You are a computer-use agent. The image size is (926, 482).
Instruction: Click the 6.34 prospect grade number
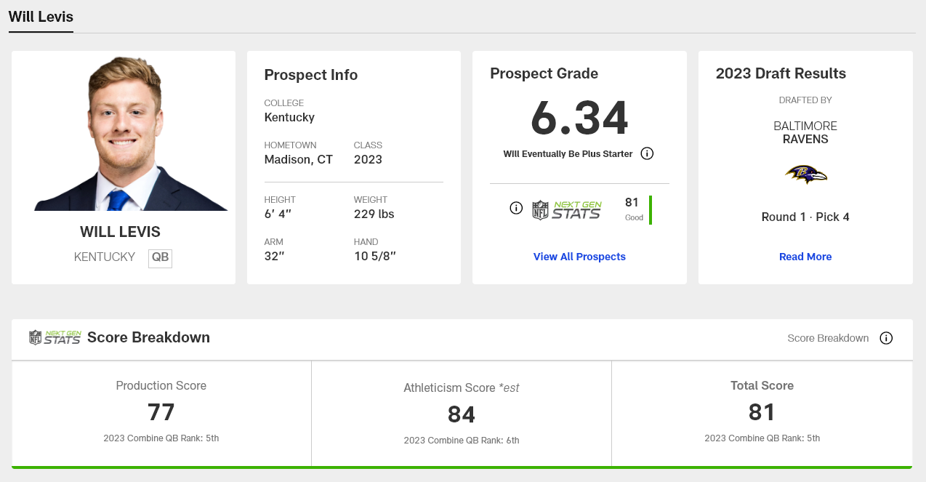pos(579,118)
